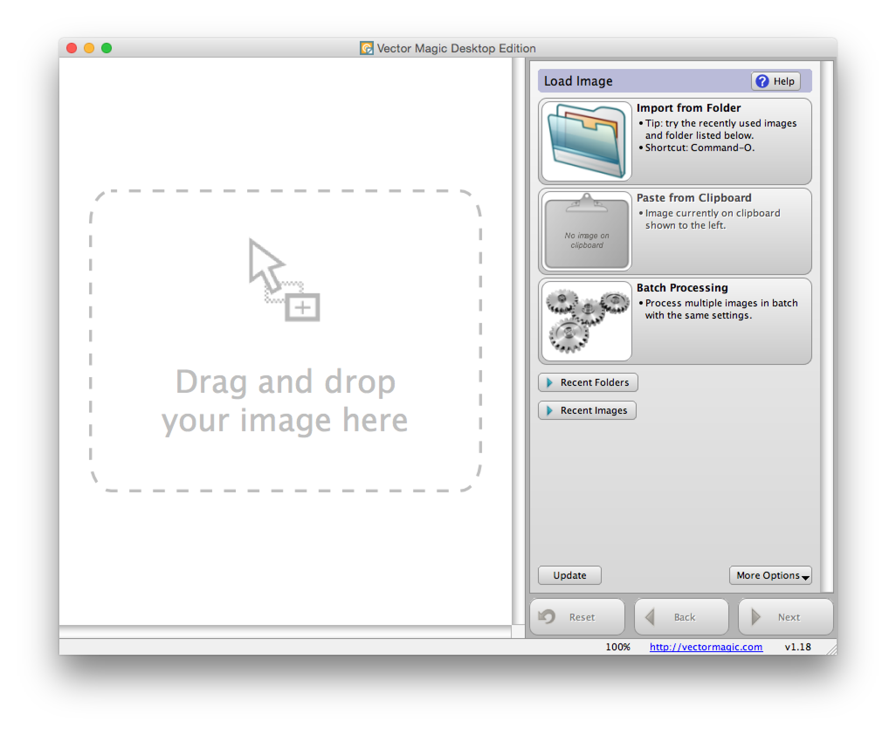Click the Recent Folders disclosure triangle
896x735 pixels.
[550, 383]
